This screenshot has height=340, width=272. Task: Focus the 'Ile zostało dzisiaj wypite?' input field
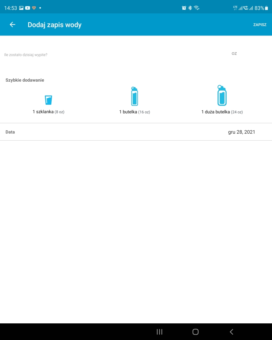coord(115,55)
